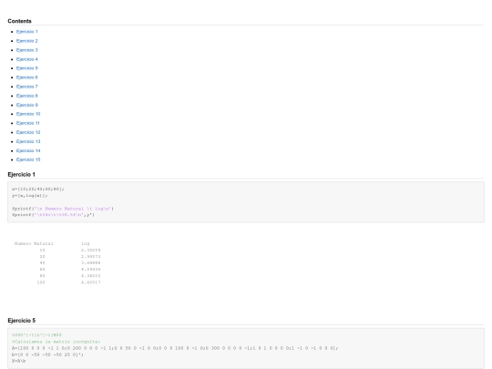
Task: Open the Ejercicio 14 contents link
Action: tap(28, 150)
